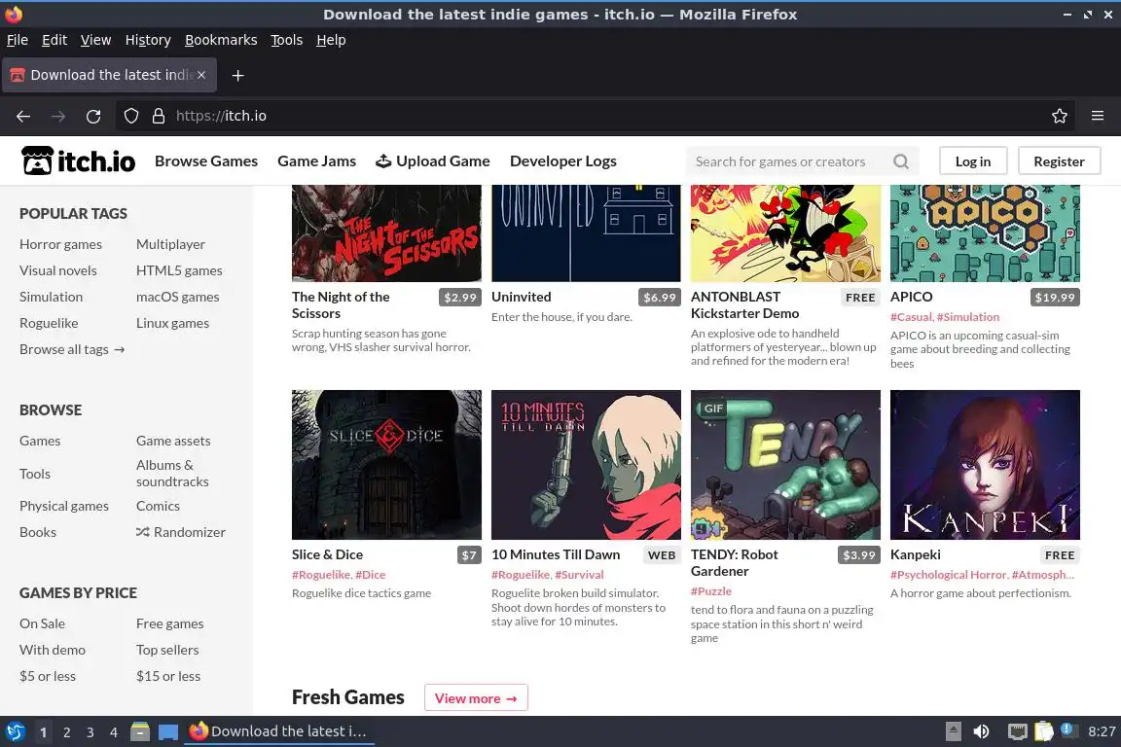Screen dimensions: 1121x747
Task: Open Game Jams page
Action: click(x=316, y=161)
